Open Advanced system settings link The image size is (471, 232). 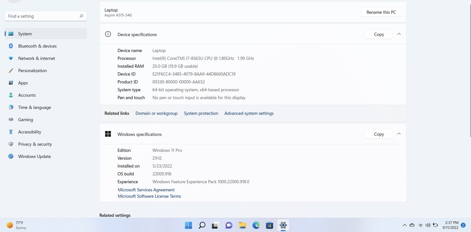[x=249, y=113]
